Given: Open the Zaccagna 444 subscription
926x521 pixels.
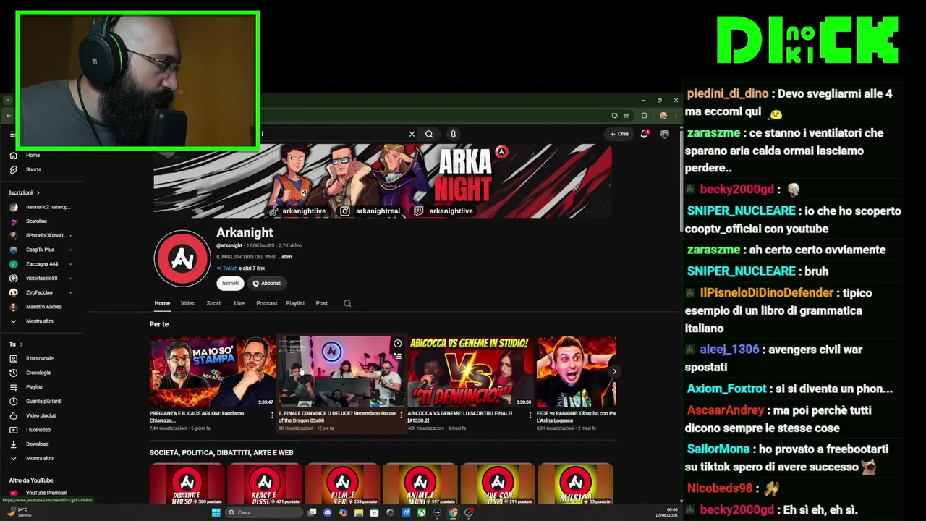Looking at the screenshot, I should tap(43, 264).
